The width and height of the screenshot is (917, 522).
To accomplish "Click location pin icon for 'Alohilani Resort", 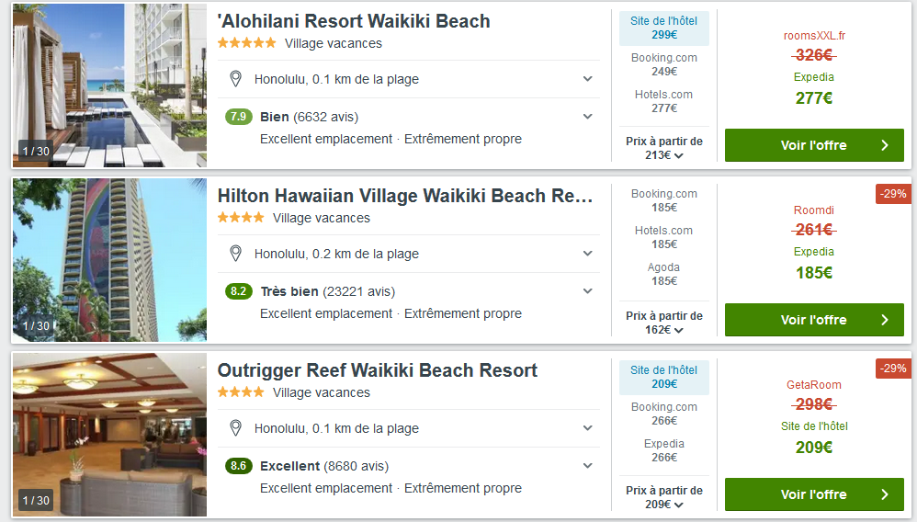I will (235, 79).
